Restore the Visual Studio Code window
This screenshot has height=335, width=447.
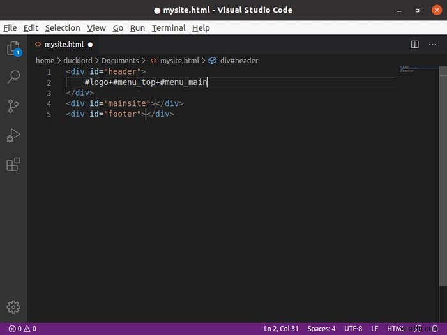[x=418, y=11]
